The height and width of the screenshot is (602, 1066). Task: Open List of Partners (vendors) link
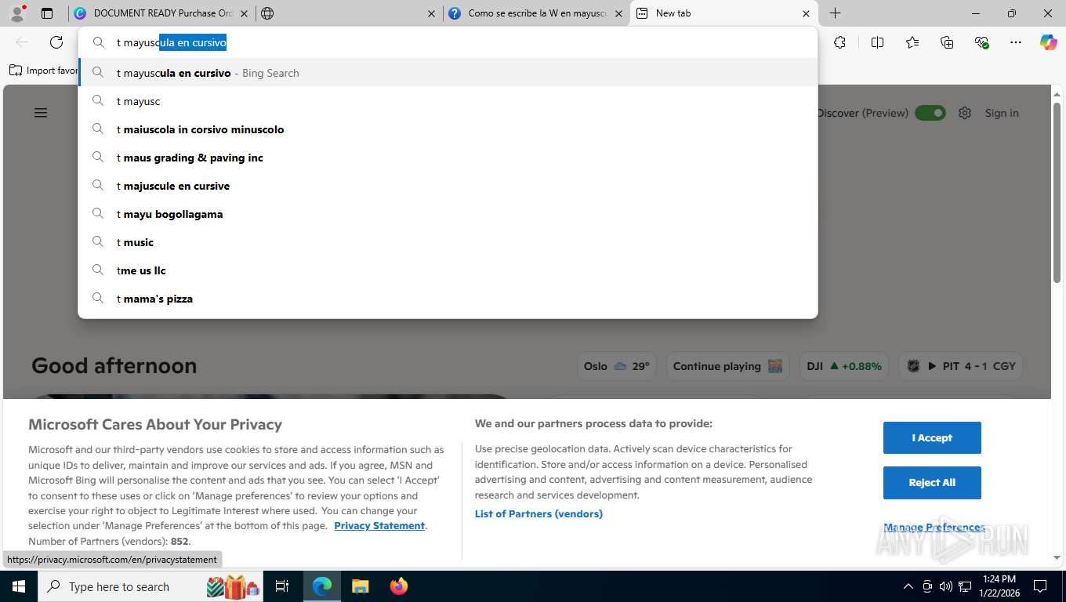pyautogui.click(x=538, y=513)
